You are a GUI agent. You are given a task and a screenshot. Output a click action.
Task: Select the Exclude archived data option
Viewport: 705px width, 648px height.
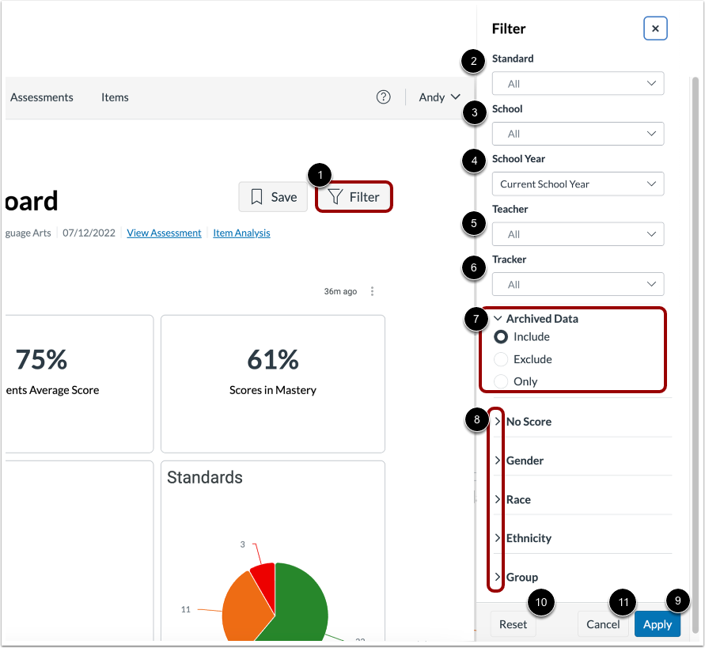pyautogui.click(x=499, y=358)
